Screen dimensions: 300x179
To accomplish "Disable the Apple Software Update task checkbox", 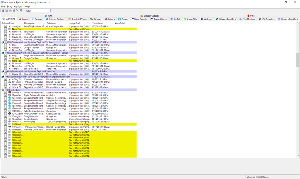I will [6, 95].
